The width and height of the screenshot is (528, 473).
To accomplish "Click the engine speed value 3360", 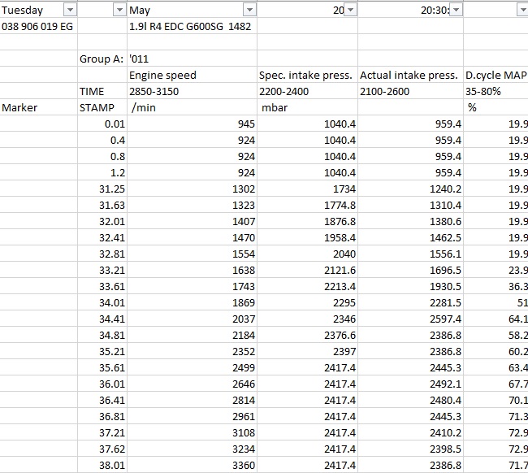I will 242,465.
